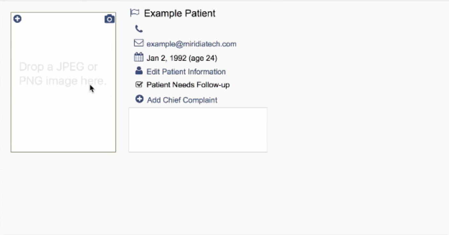Click the Patient Needs Follow-up label text
The height and width of the screenshot is (235, 449).
[x=188, y=85]
